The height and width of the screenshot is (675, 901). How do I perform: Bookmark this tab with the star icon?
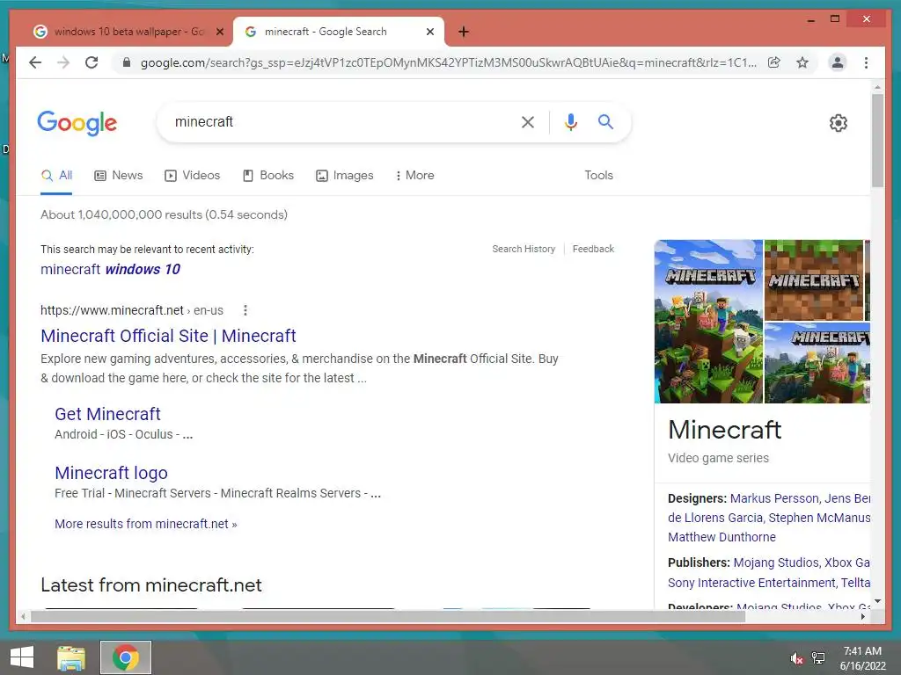802,62
